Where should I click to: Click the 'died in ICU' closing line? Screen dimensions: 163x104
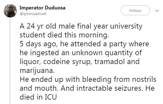38,97
